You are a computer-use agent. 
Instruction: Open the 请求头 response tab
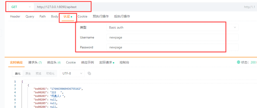tap(35, 62)
